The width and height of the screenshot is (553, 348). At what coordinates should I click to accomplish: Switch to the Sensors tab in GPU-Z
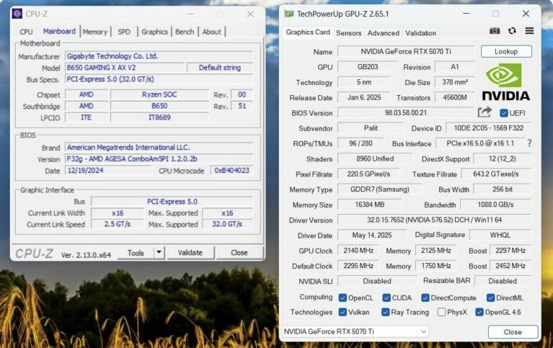[x=348, y=33]
